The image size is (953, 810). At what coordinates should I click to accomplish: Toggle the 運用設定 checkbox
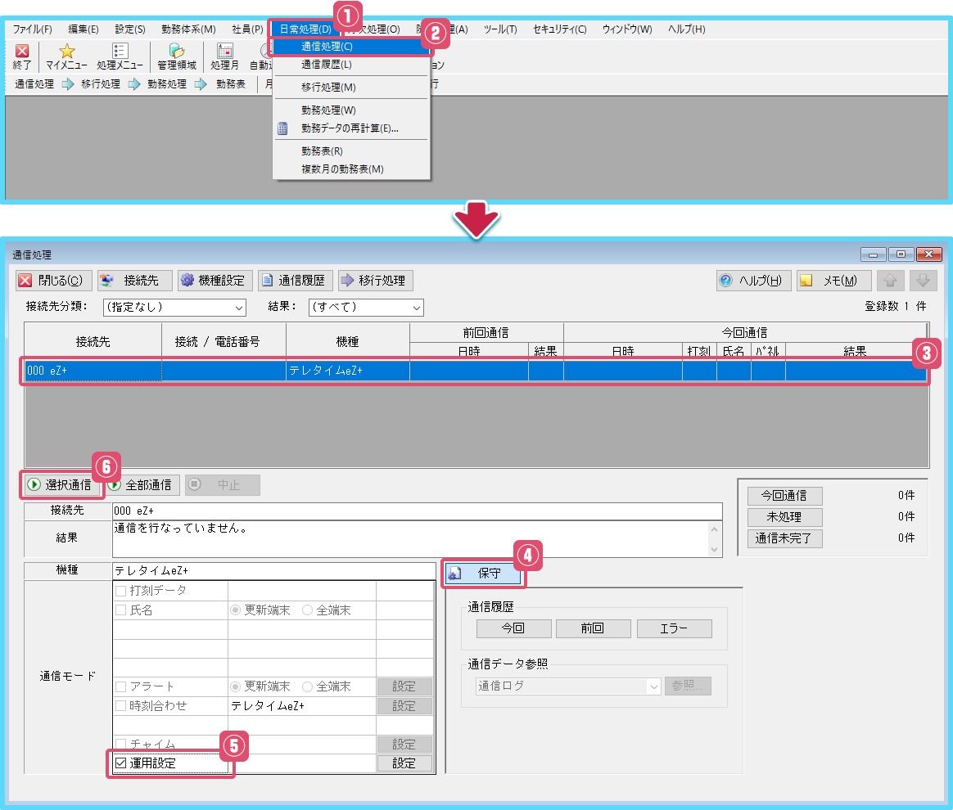click(x=121, y=763)
